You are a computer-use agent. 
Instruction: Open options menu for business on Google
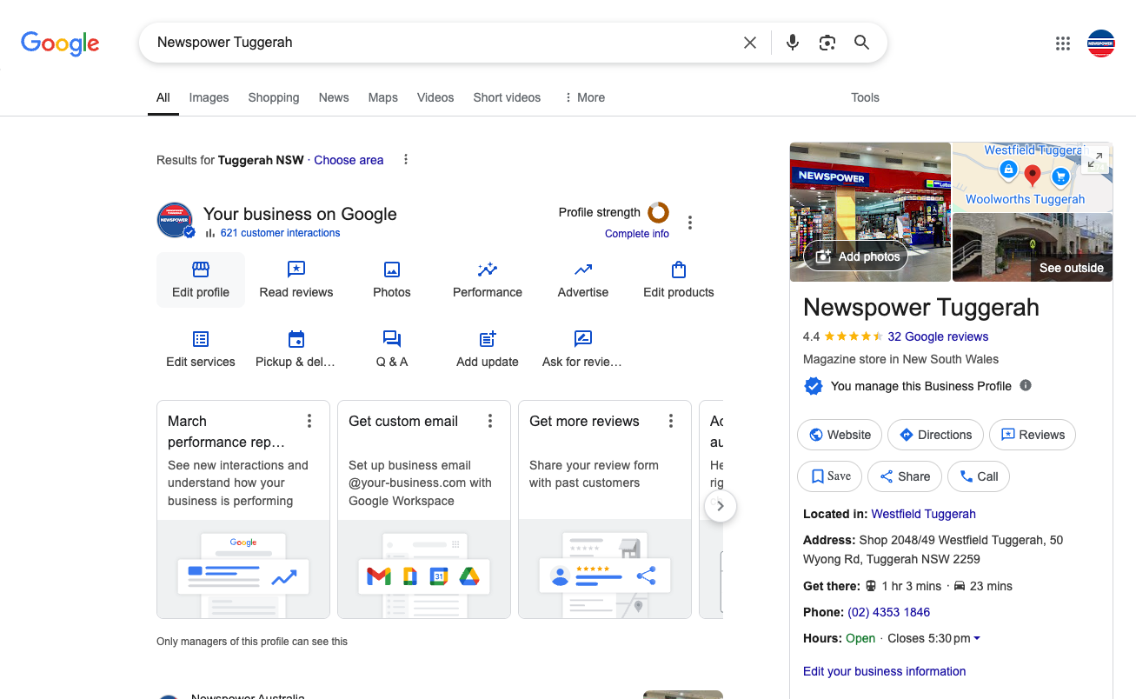690,223
